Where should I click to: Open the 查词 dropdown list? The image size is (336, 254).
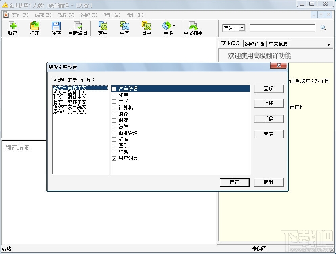click(x=242, y=28)
